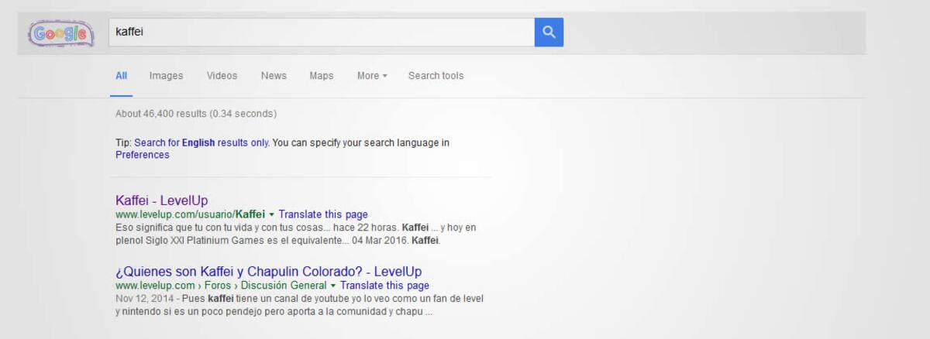Click the www.levelup.com/usuario/Kaffei URL text
The width and height of the screenshot is (930, 339).
190,214
